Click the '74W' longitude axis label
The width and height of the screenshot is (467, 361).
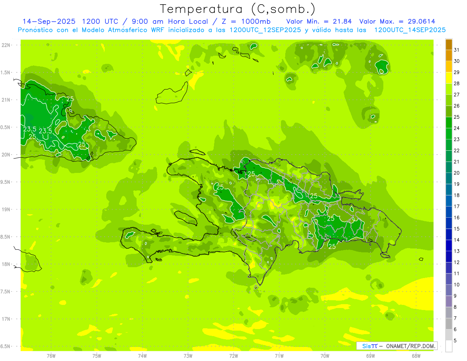click(x=142, y=356)
